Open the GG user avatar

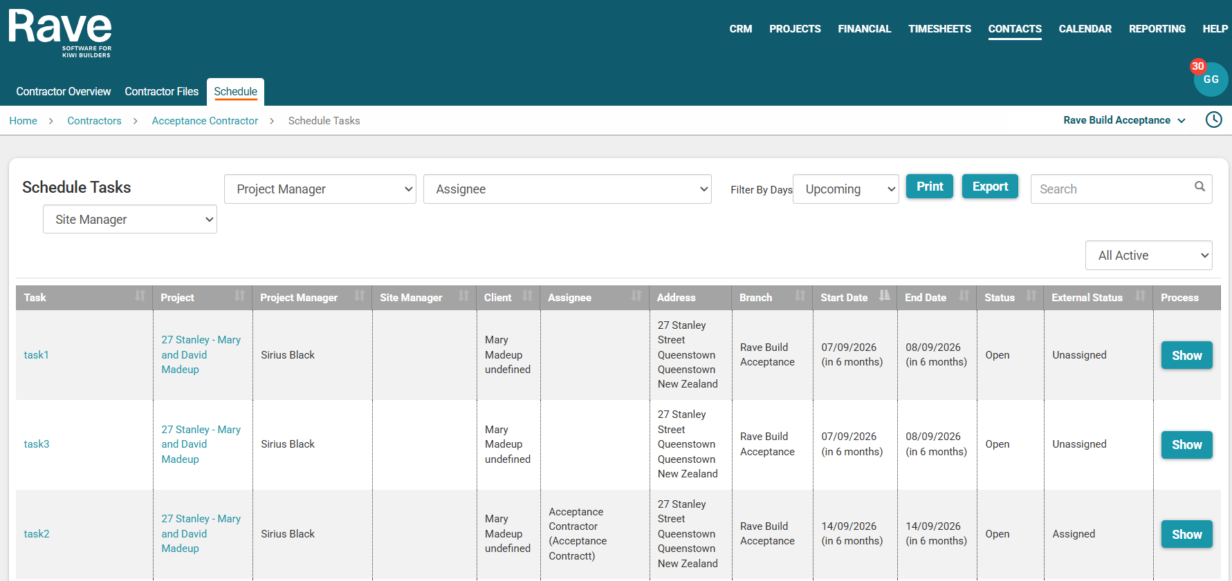click(1211, 79)
